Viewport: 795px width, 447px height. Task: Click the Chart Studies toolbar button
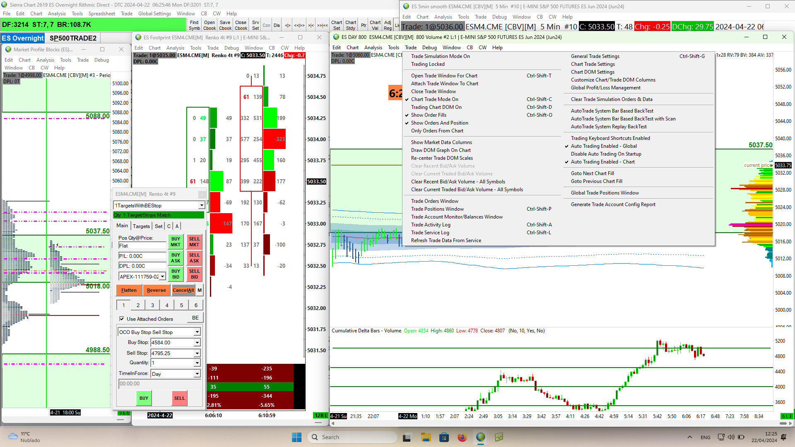tap(351, 25)
